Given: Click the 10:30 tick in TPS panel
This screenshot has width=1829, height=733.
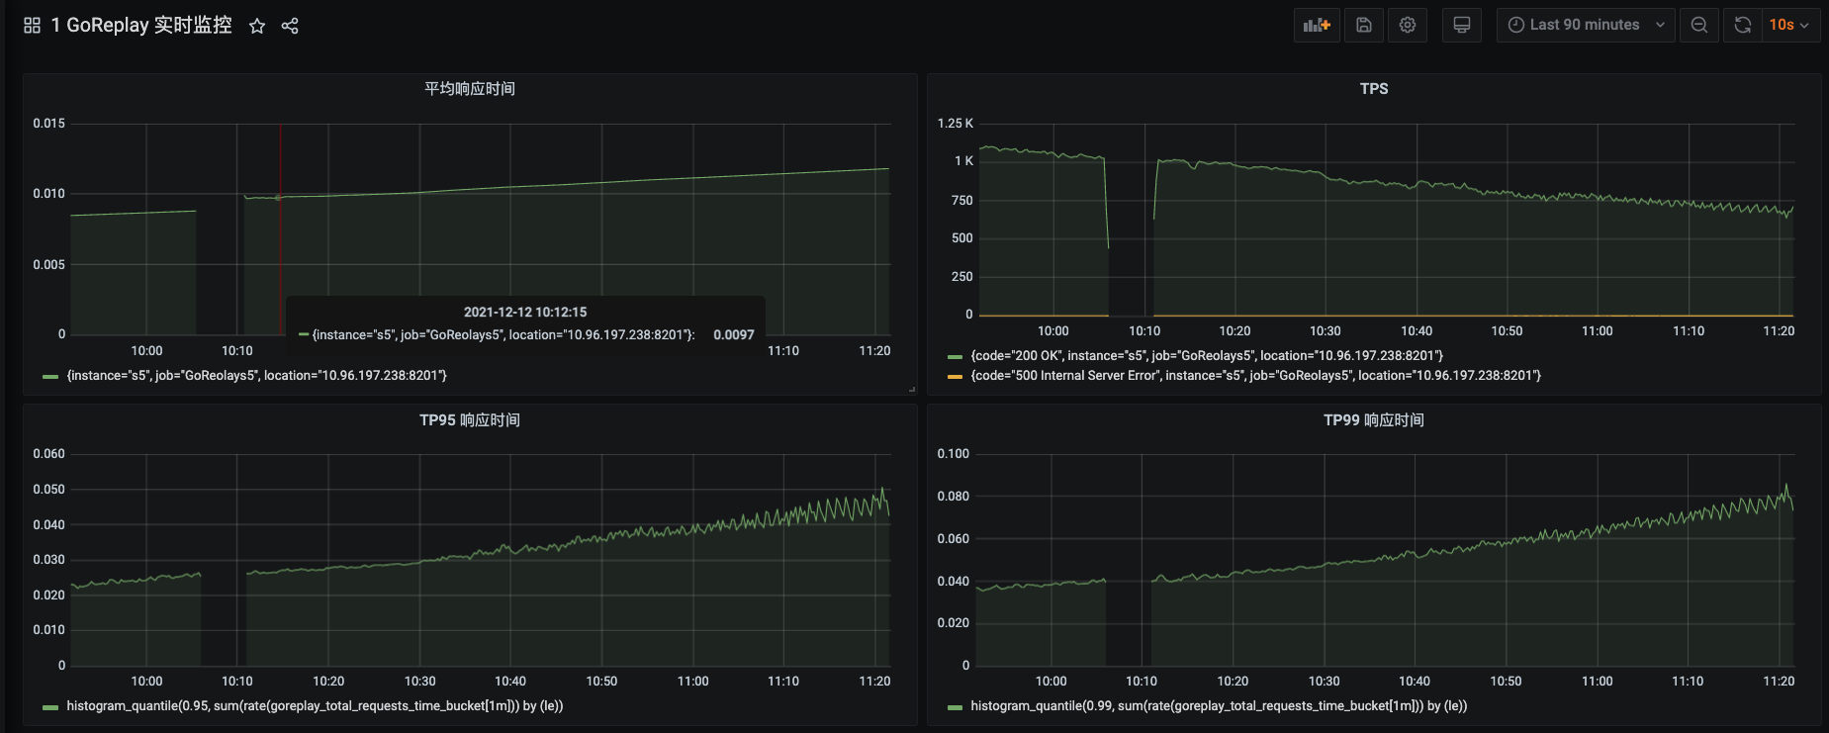Looking at the screenshot, I should pos(1326,331).
